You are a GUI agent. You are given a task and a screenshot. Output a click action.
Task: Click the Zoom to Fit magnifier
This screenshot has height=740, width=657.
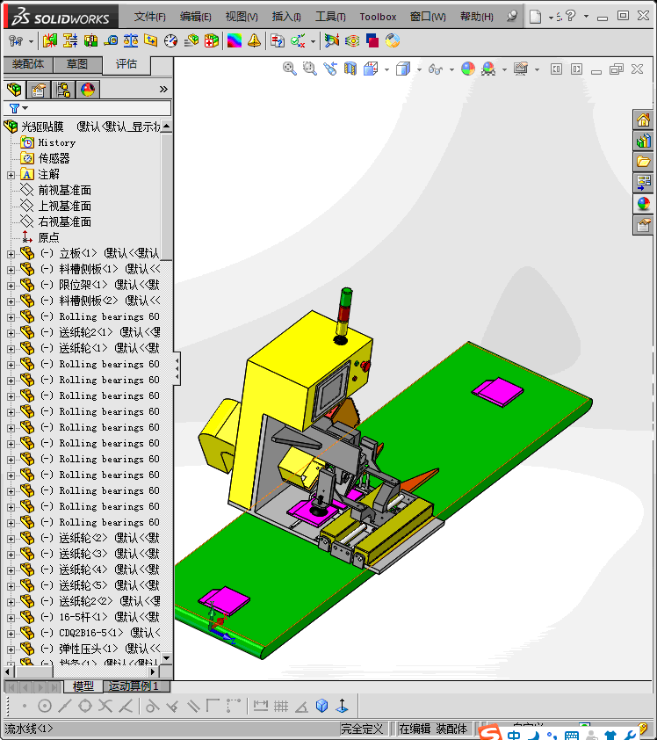tap(290, 69)
